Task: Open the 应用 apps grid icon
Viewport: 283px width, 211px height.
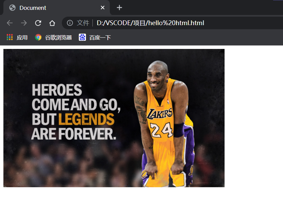Action: pos(10,37)
